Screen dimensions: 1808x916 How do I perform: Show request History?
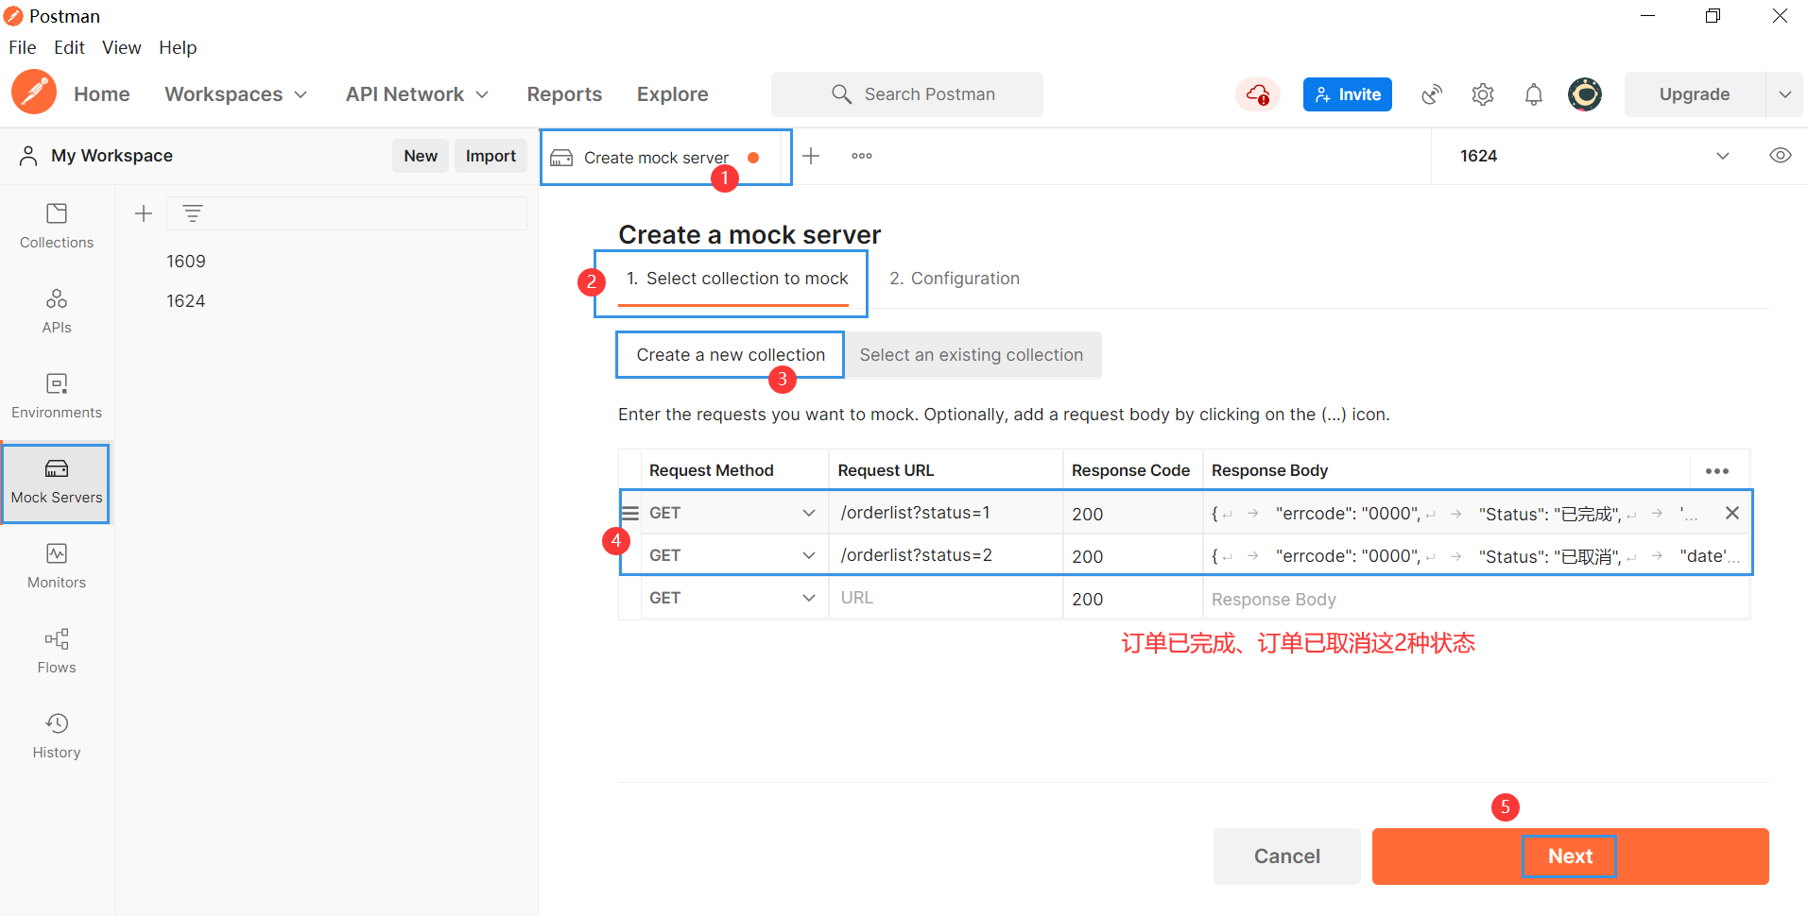pyautogui.click(x=56, y=735)
